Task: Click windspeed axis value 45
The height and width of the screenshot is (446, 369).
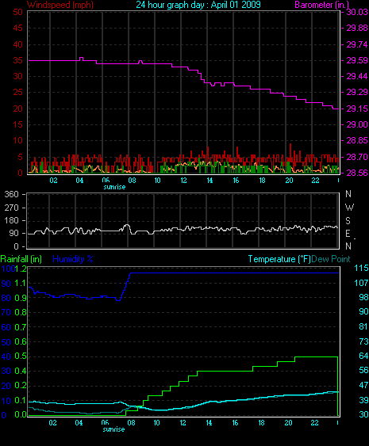Action: pyautogui.click(x=17, y=28)
